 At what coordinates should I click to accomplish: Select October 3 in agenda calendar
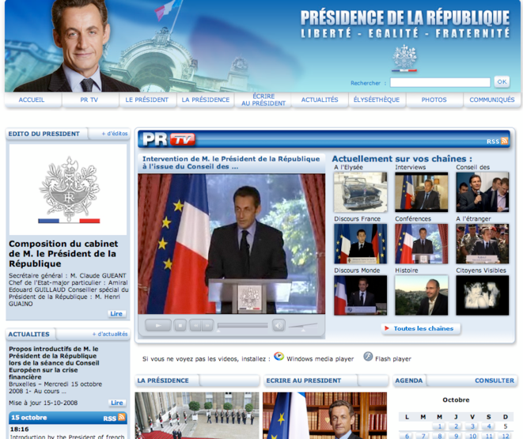[472, 426]
